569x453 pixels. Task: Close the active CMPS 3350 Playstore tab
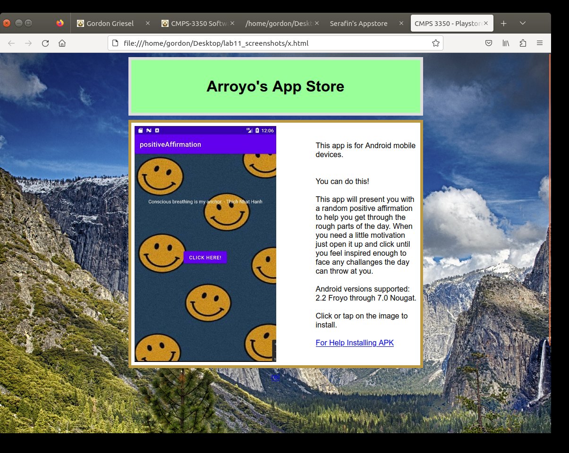486,23
